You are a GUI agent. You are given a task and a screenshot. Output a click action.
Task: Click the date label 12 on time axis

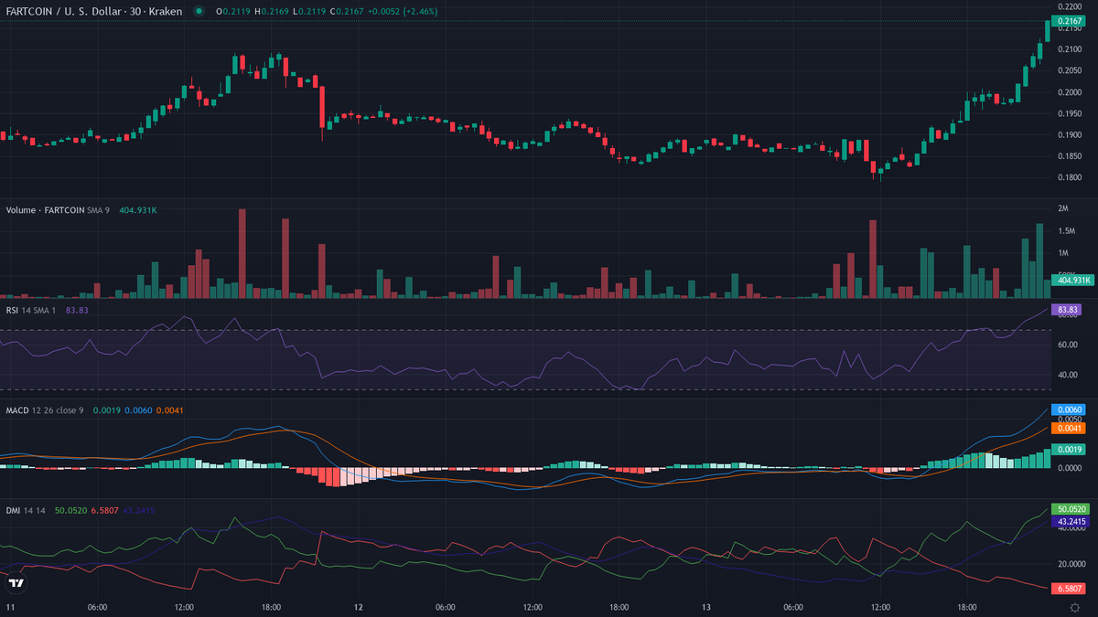[359, 607]
